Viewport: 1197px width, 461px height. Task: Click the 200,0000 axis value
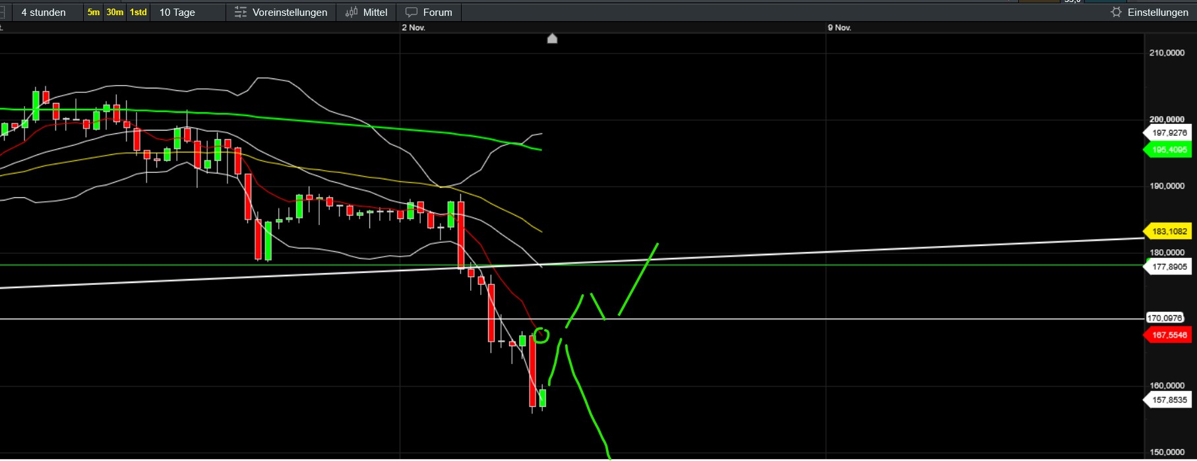(x=1167, y=119)
